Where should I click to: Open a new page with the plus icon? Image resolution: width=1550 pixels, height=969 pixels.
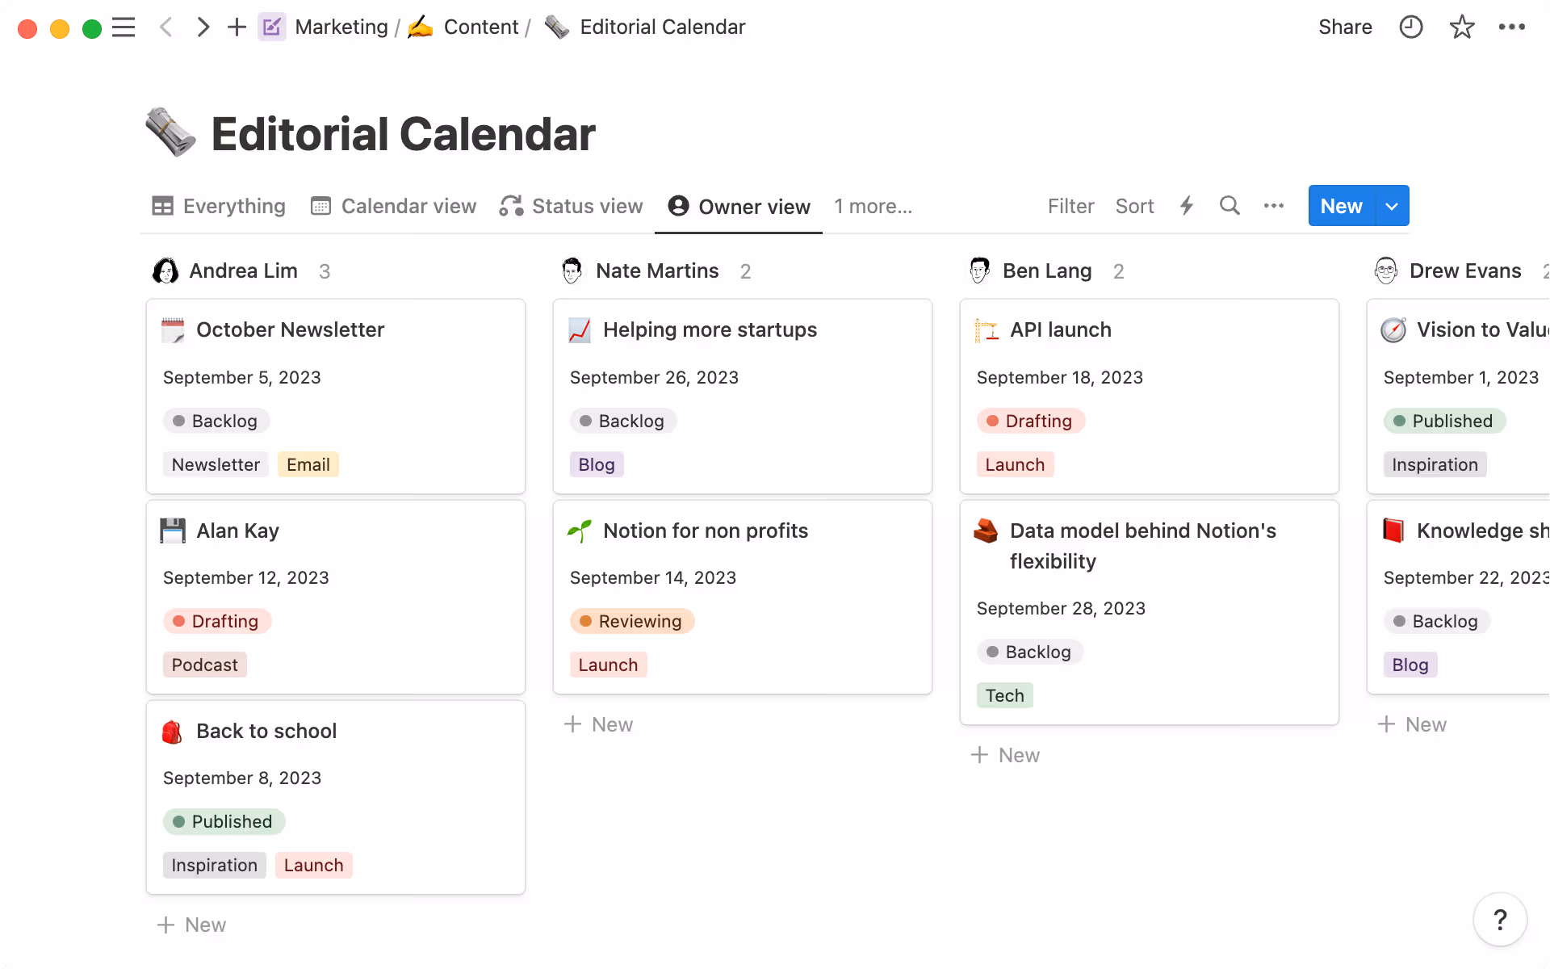click(x=236, y=27)
